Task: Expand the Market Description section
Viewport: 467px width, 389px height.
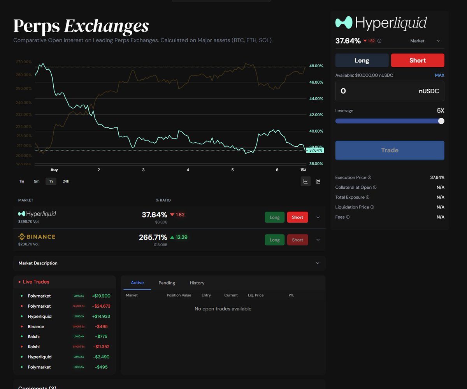Action: [x=169, y=263]
